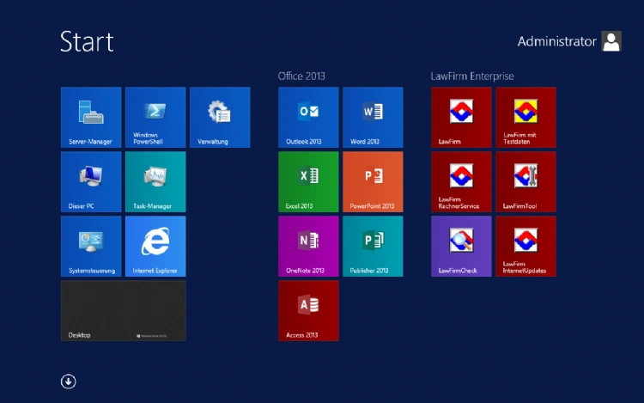
Task: Open the Administrator account menu
Action: pos(569,41)
